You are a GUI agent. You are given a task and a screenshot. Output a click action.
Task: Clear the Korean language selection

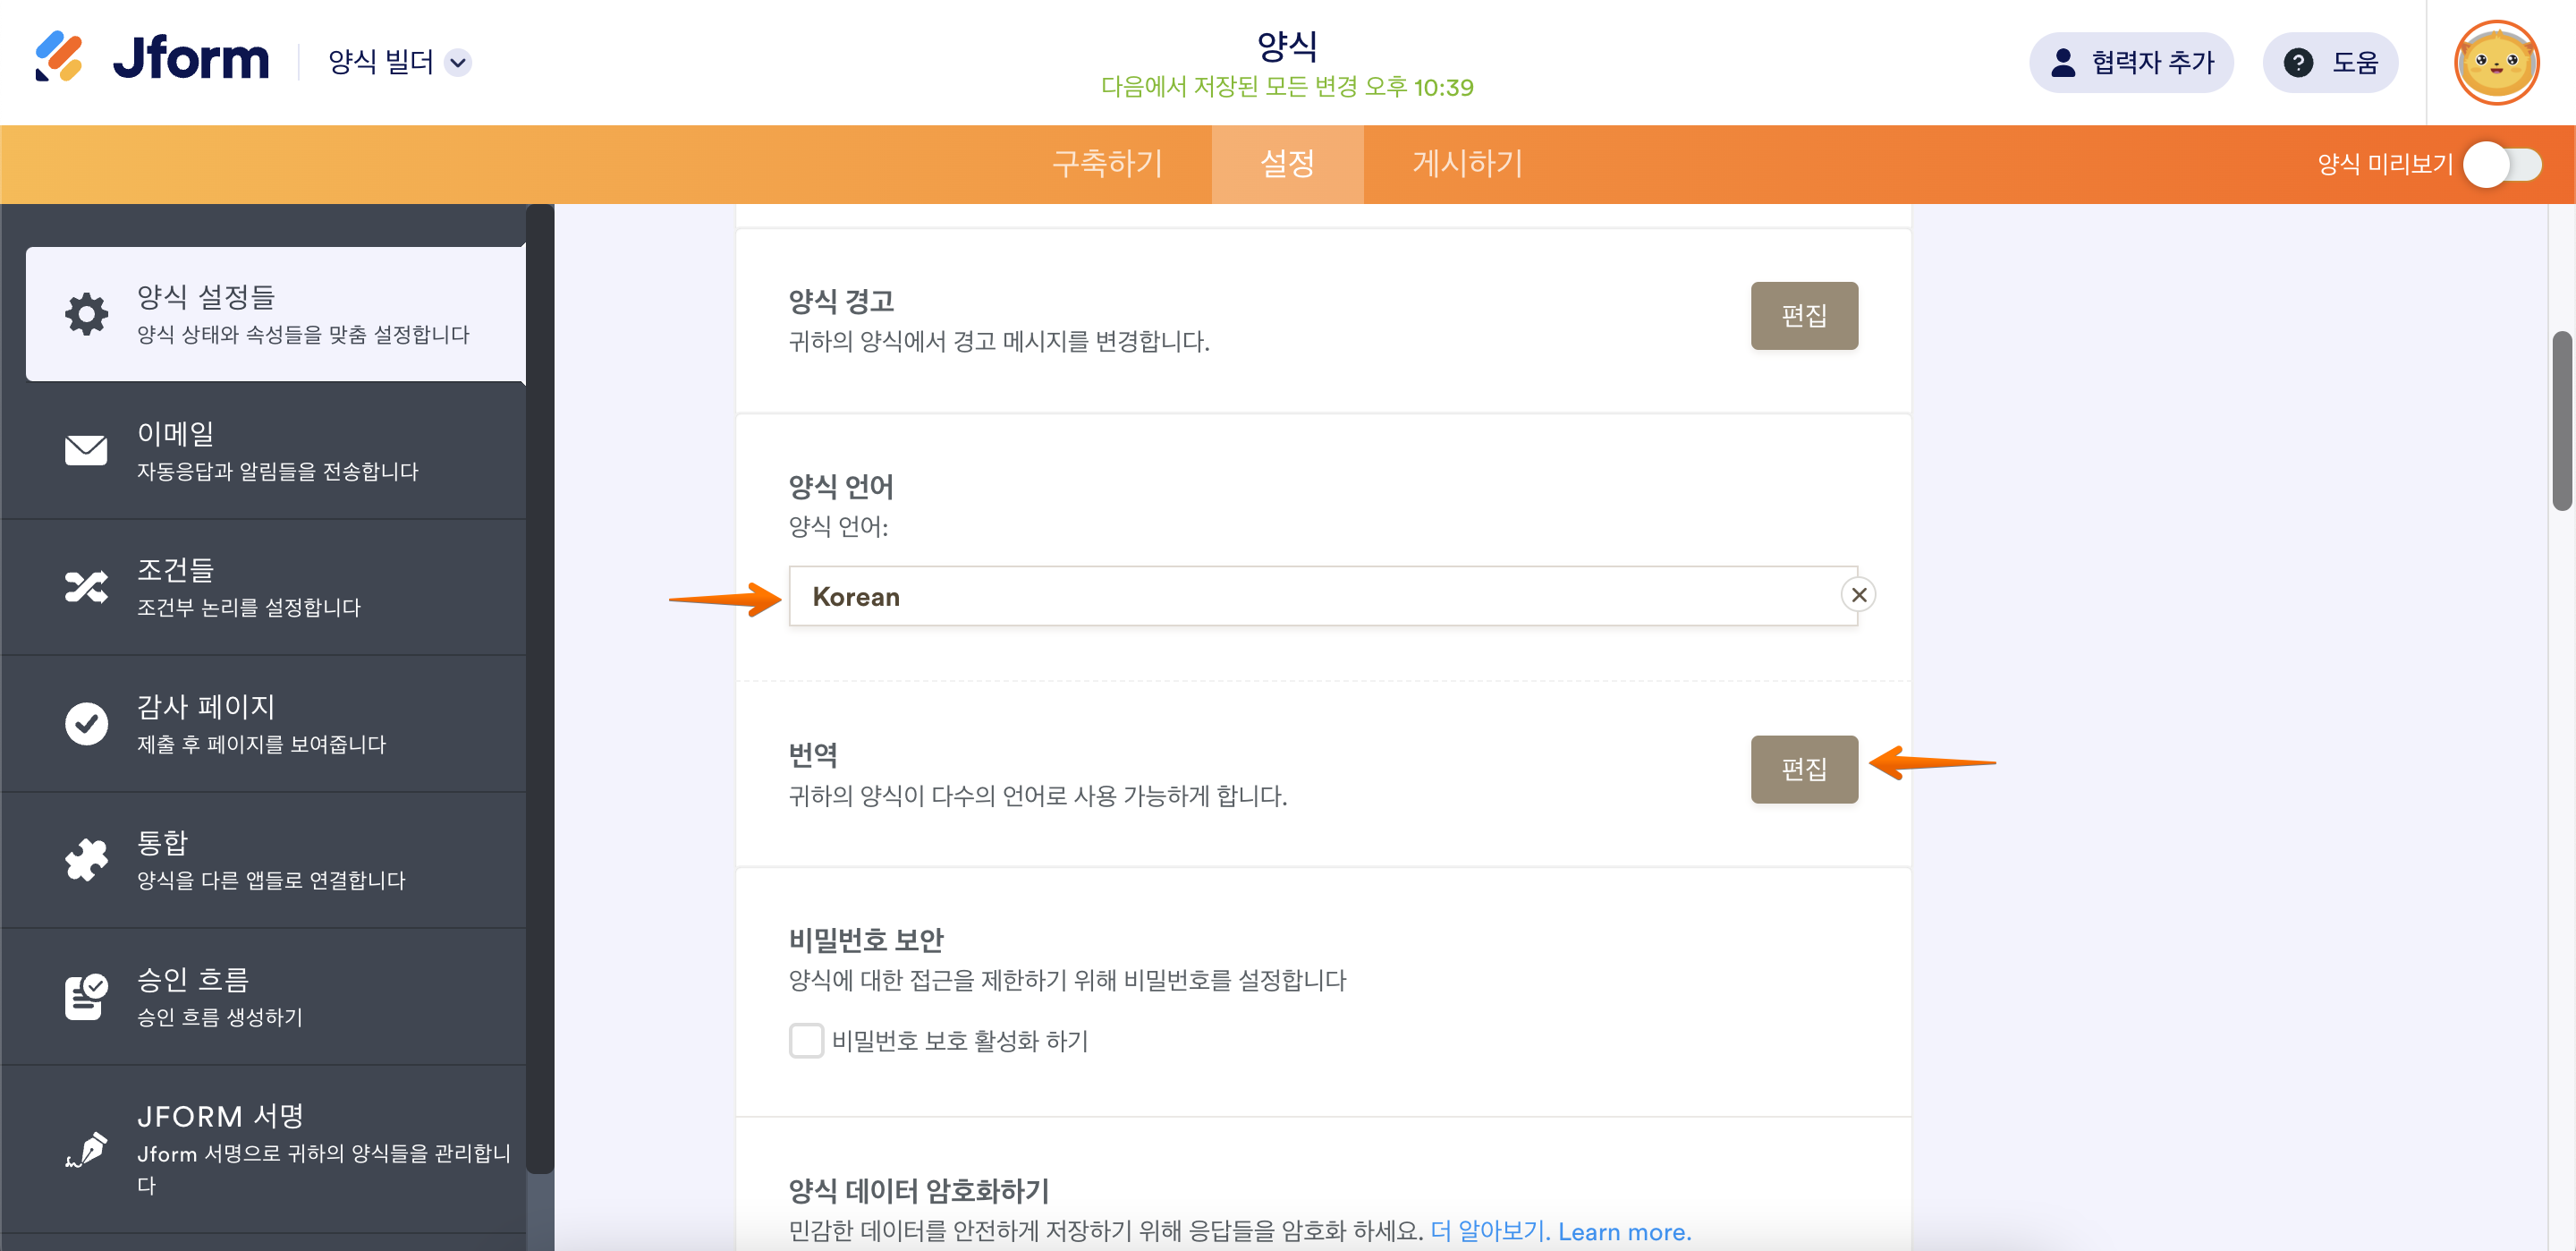(x=1858, y=595)
